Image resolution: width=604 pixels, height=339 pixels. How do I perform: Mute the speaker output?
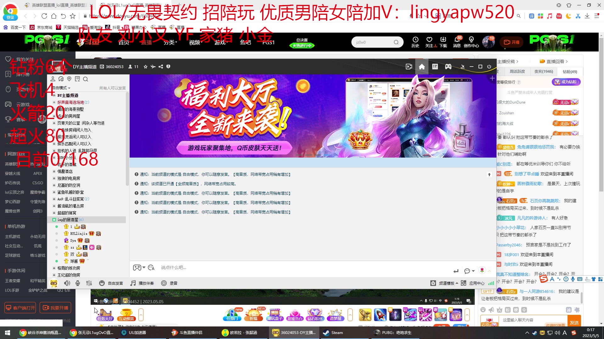(67, 283)
